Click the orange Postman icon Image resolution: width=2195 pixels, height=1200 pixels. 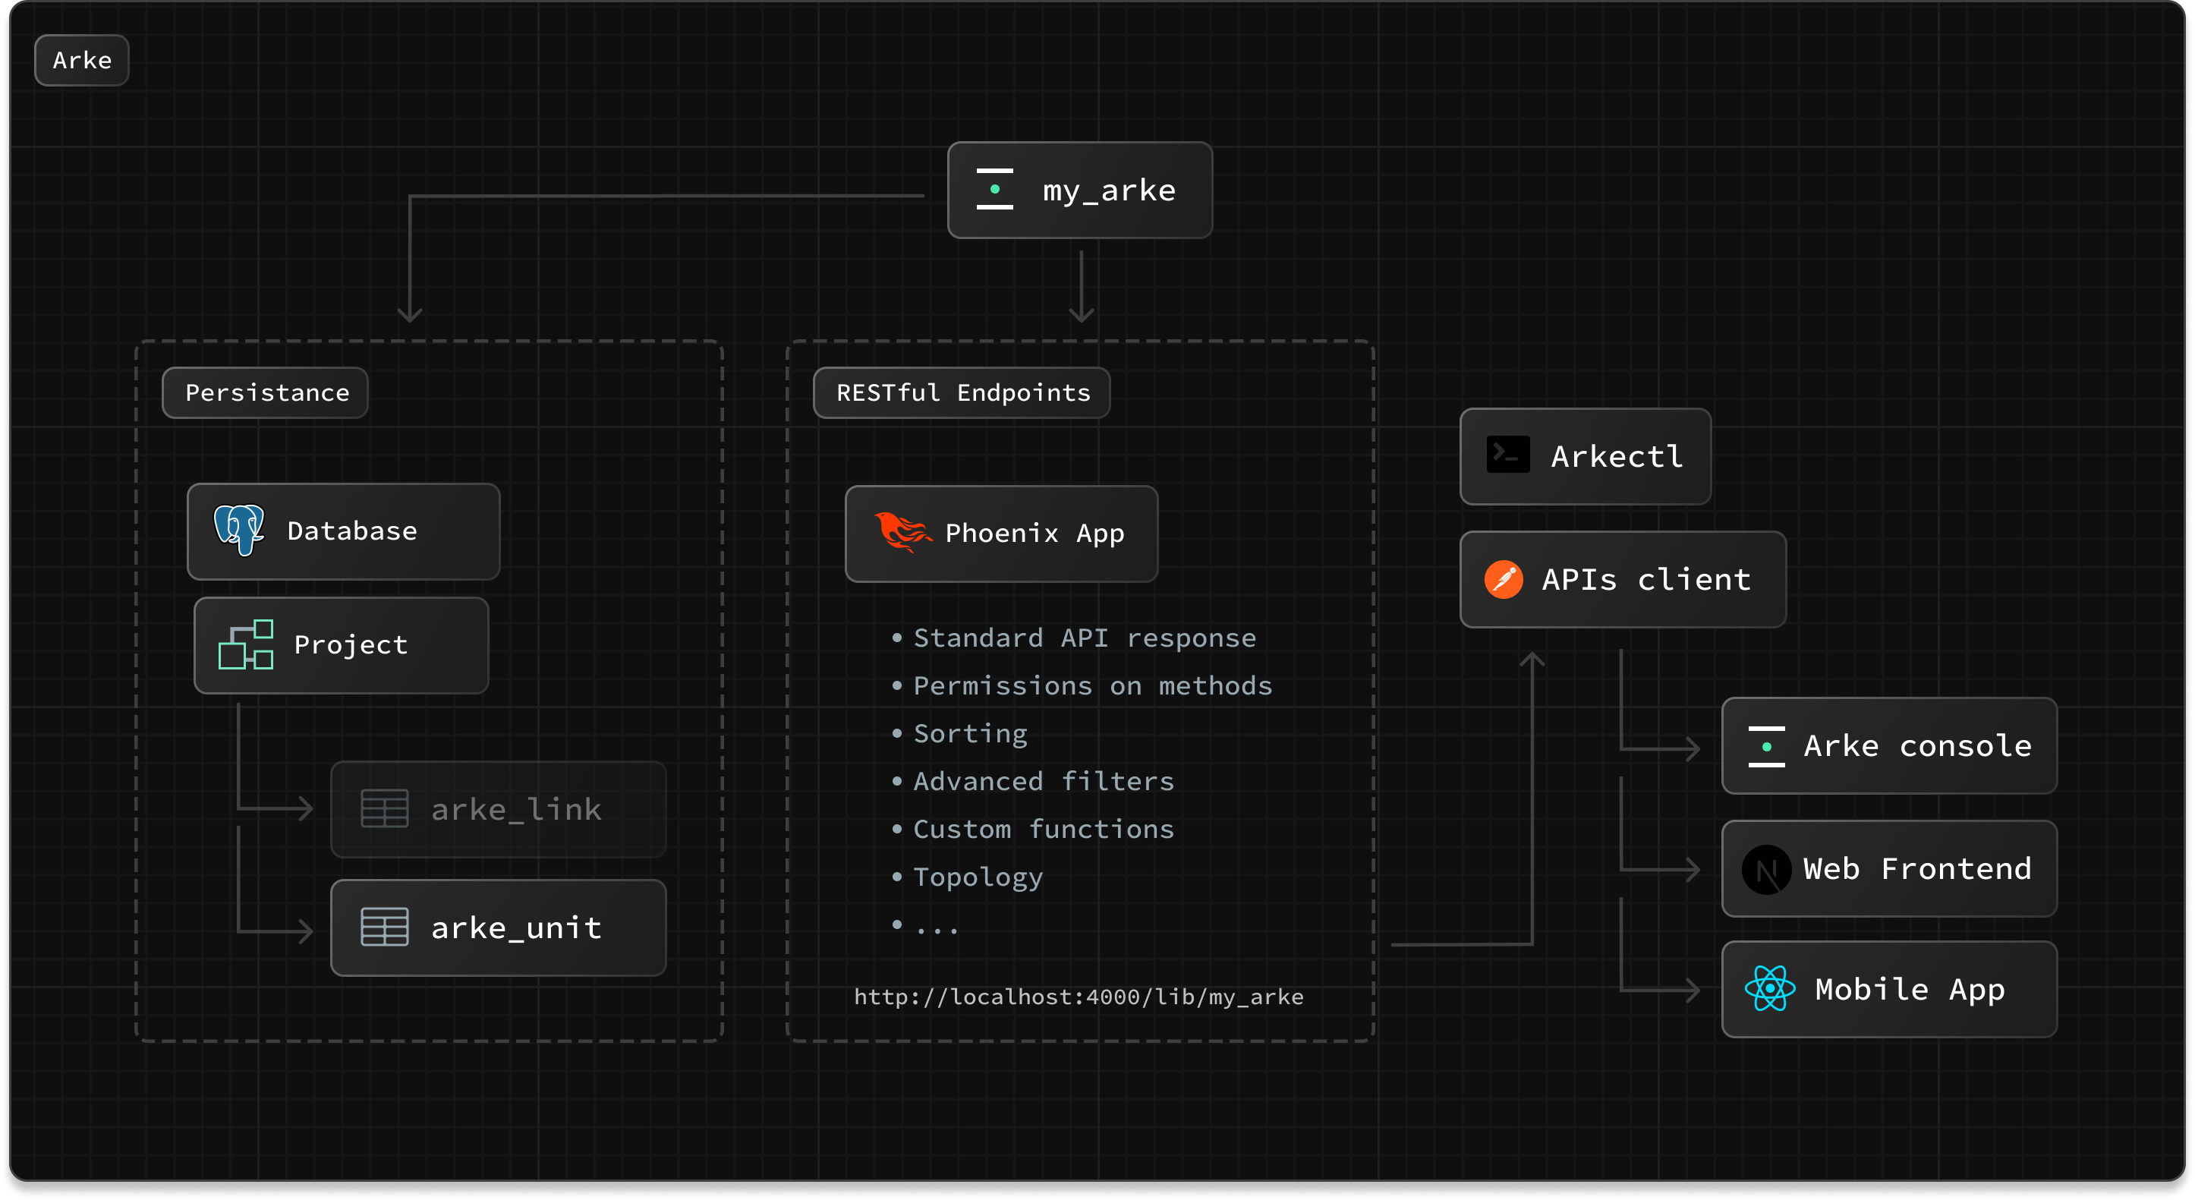pos(1503,580)
